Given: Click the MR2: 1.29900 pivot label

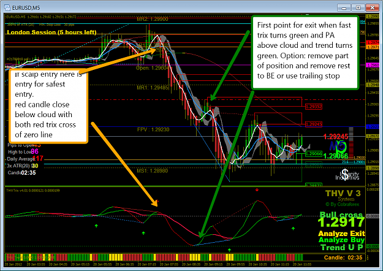Looking at the screenshot, I should (x=153, y=19).
